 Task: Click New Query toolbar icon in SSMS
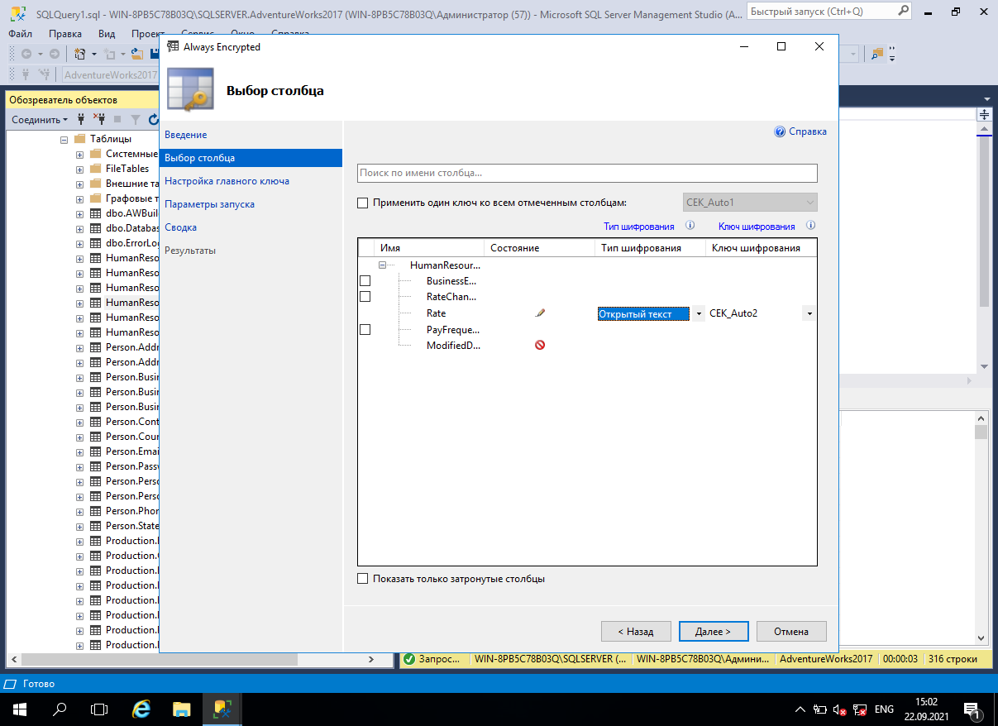click(80, 54)
